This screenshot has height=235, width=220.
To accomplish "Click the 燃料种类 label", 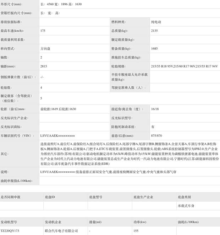I will (x=119, y=22).
